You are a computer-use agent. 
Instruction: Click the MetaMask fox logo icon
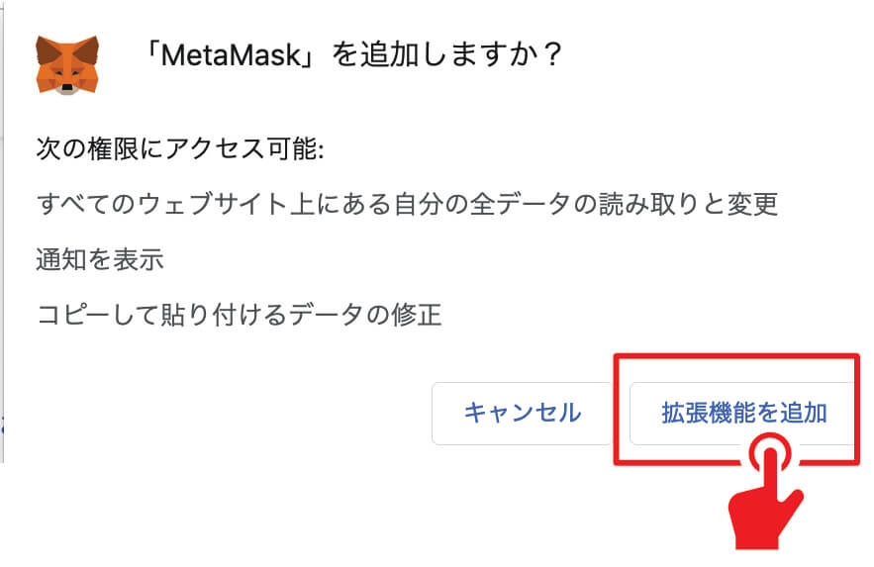pos(67,64)
